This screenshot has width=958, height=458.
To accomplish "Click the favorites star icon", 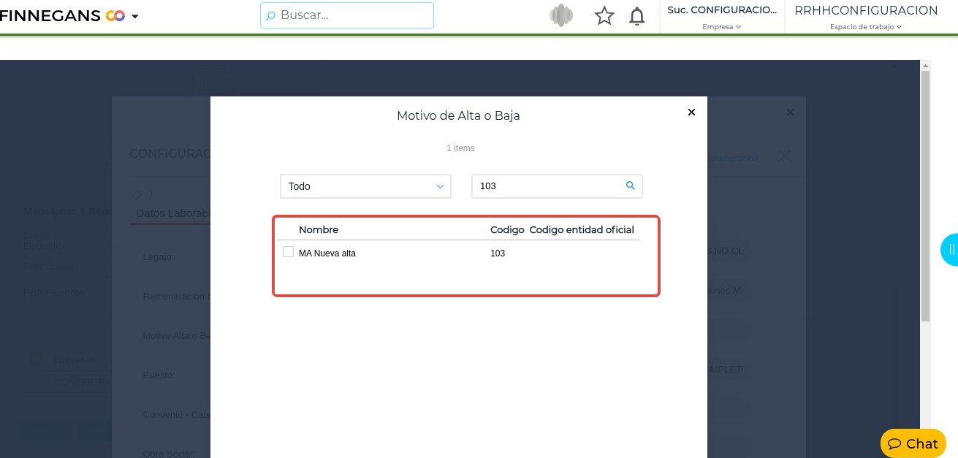I will (x=604, y=16).
